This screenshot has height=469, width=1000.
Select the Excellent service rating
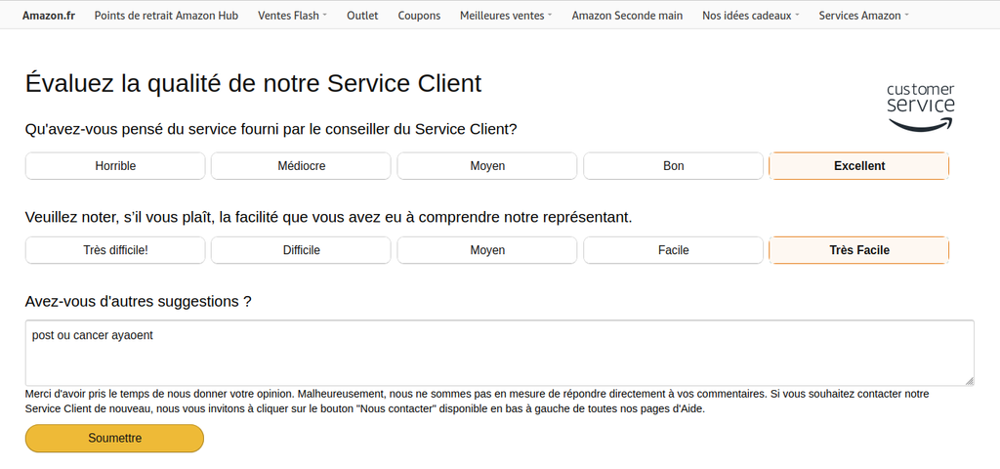tap(859, 166)
